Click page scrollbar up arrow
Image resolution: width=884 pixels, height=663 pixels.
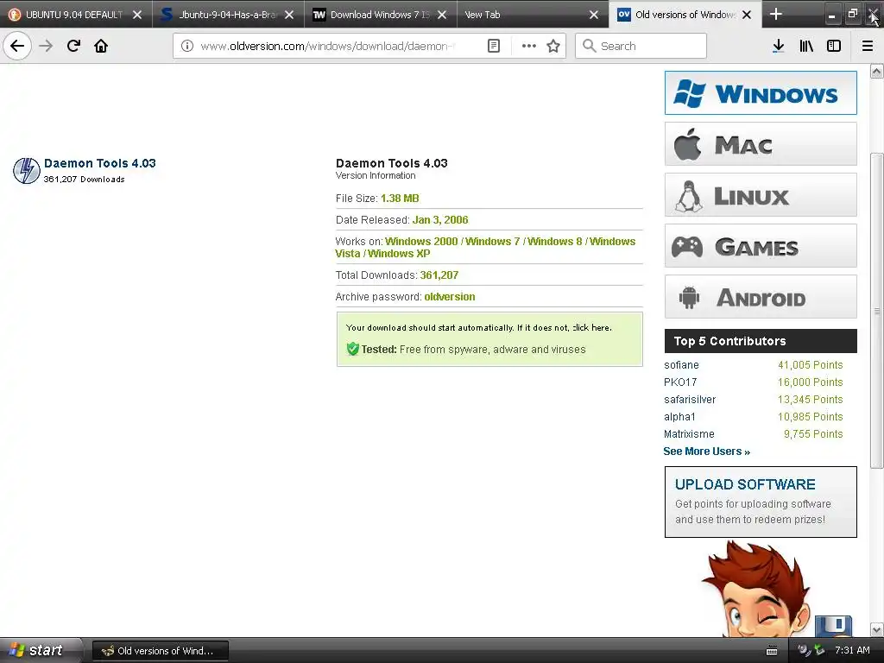(876, 71)
